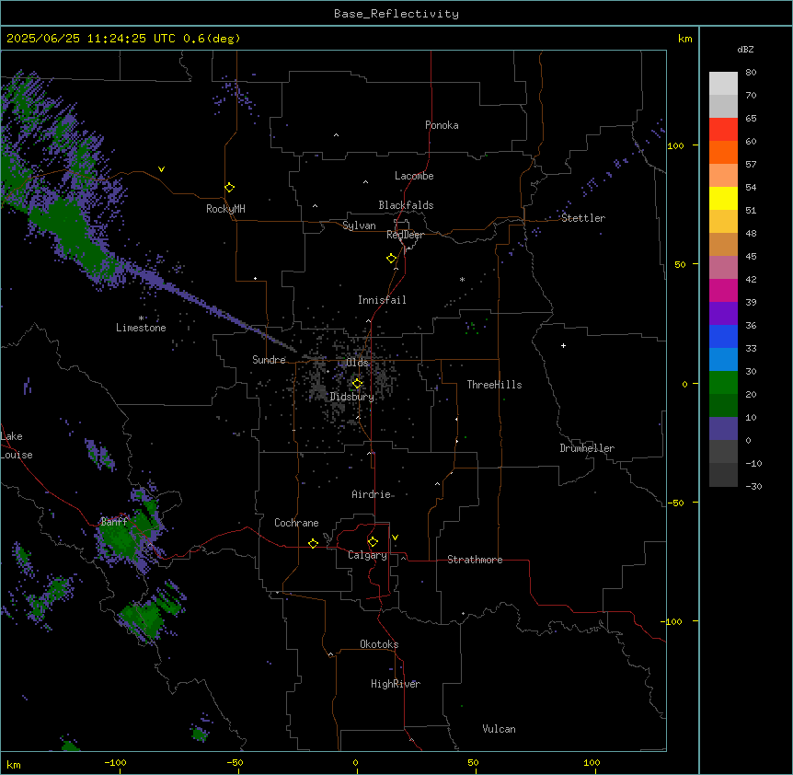This screenshot has width=793, height=775.
Task: Click the dBZ legend heading
Action: [745, 49]
